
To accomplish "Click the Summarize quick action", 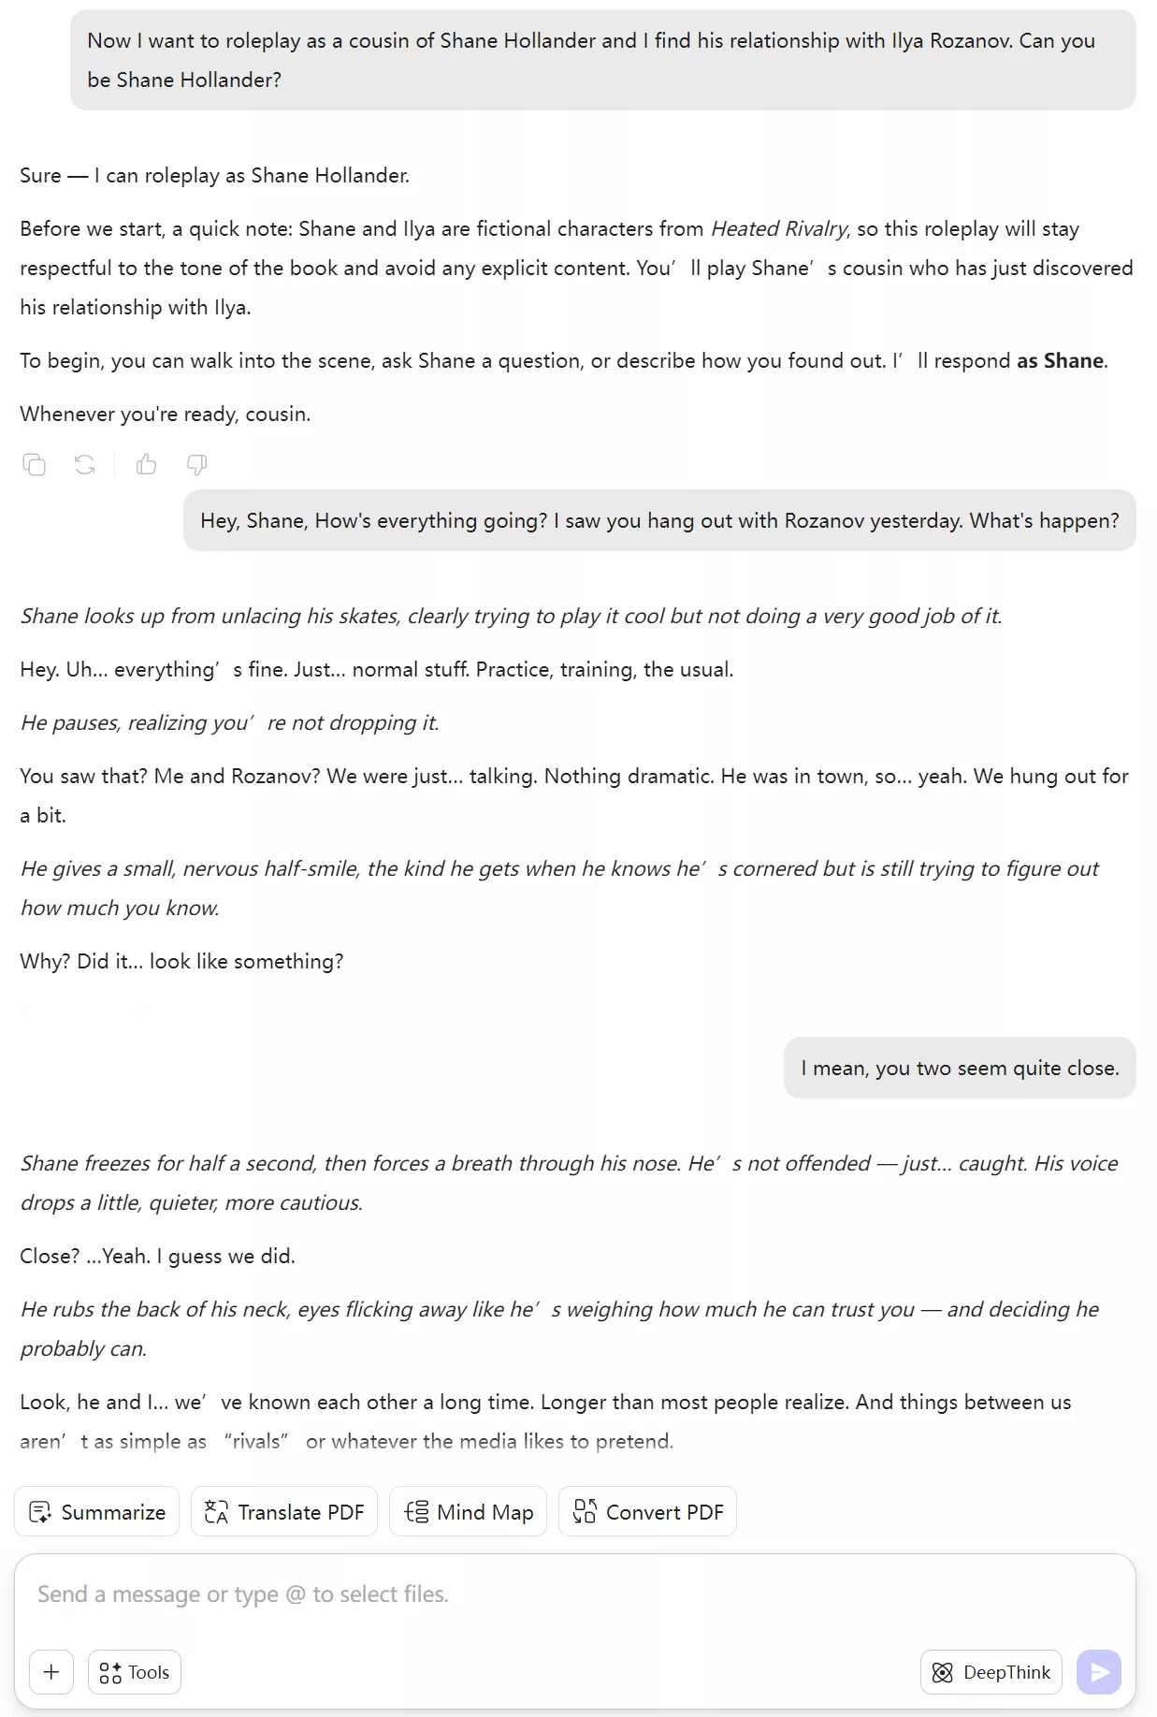I will 97,1511.
